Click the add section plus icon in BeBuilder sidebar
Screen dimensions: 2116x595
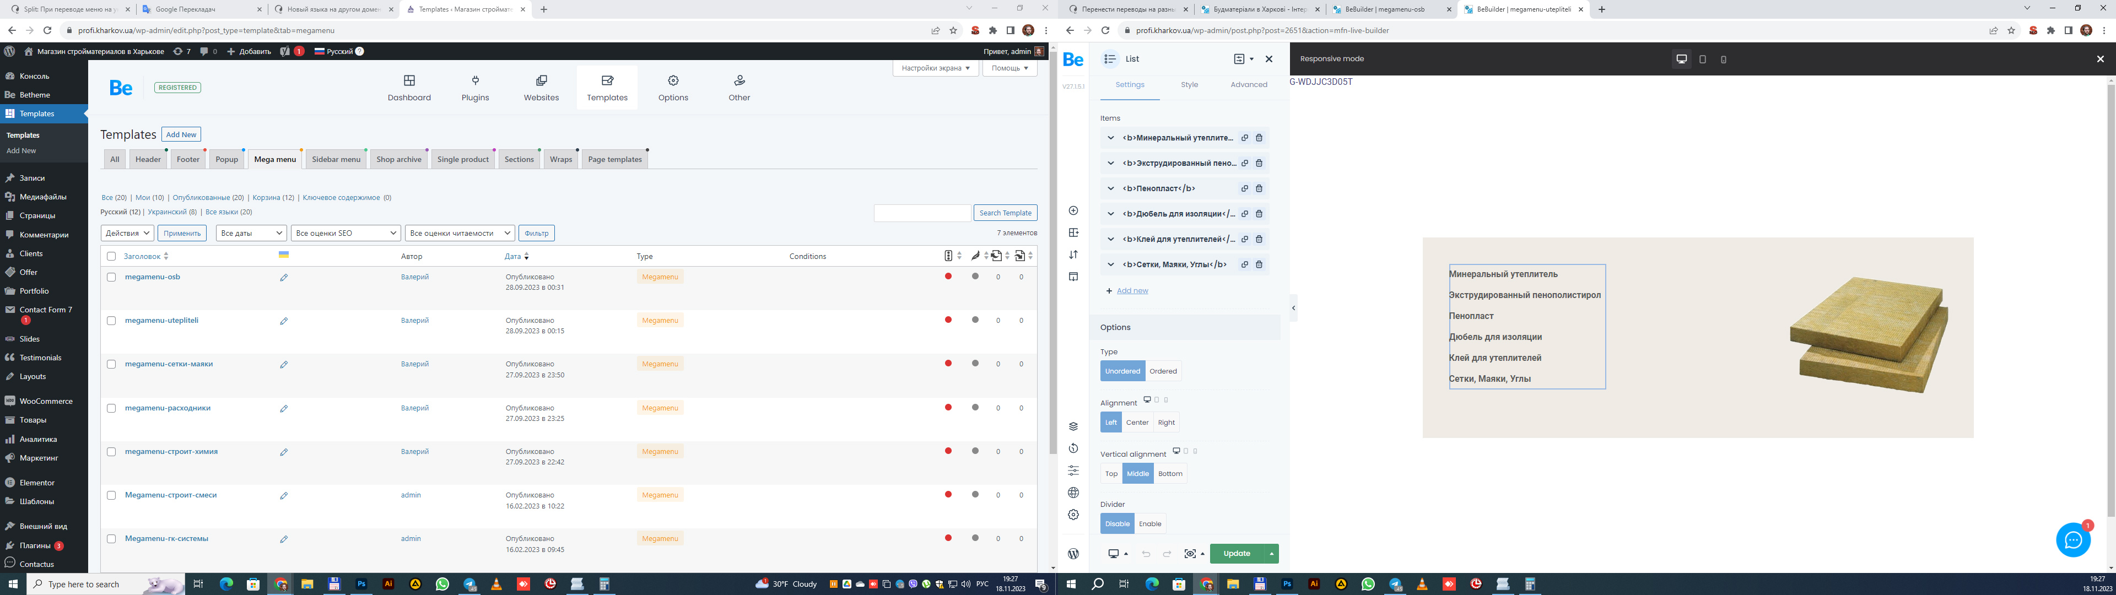coord(1073,210)
